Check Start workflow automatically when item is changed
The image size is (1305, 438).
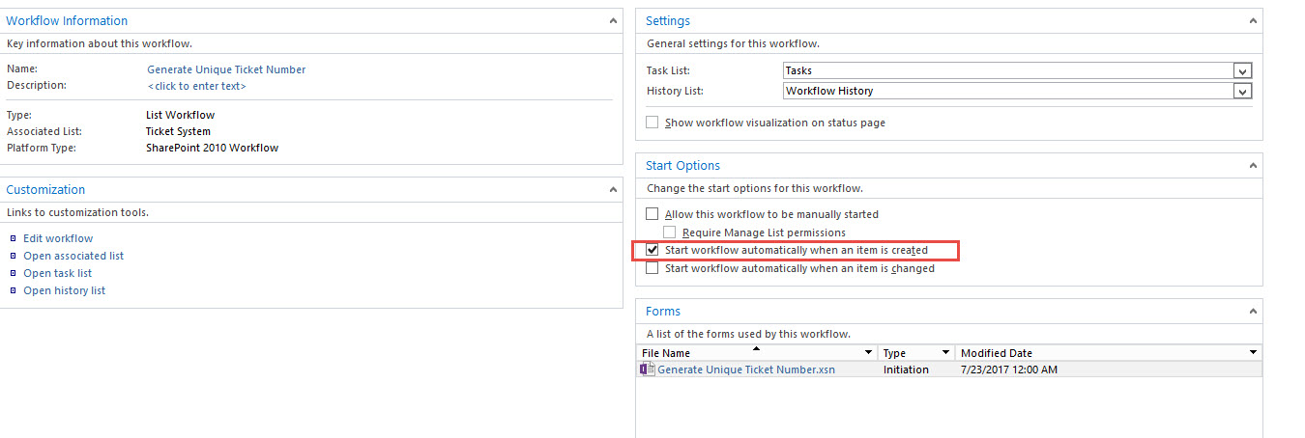pyautogui.click(x=652, y=268)
